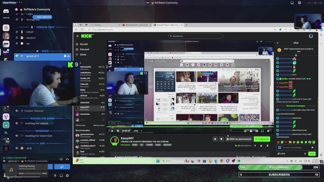Share the Easyy007 stream

255,146
